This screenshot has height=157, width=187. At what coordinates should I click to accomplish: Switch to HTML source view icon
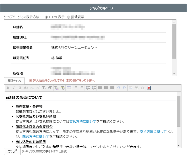149,88
